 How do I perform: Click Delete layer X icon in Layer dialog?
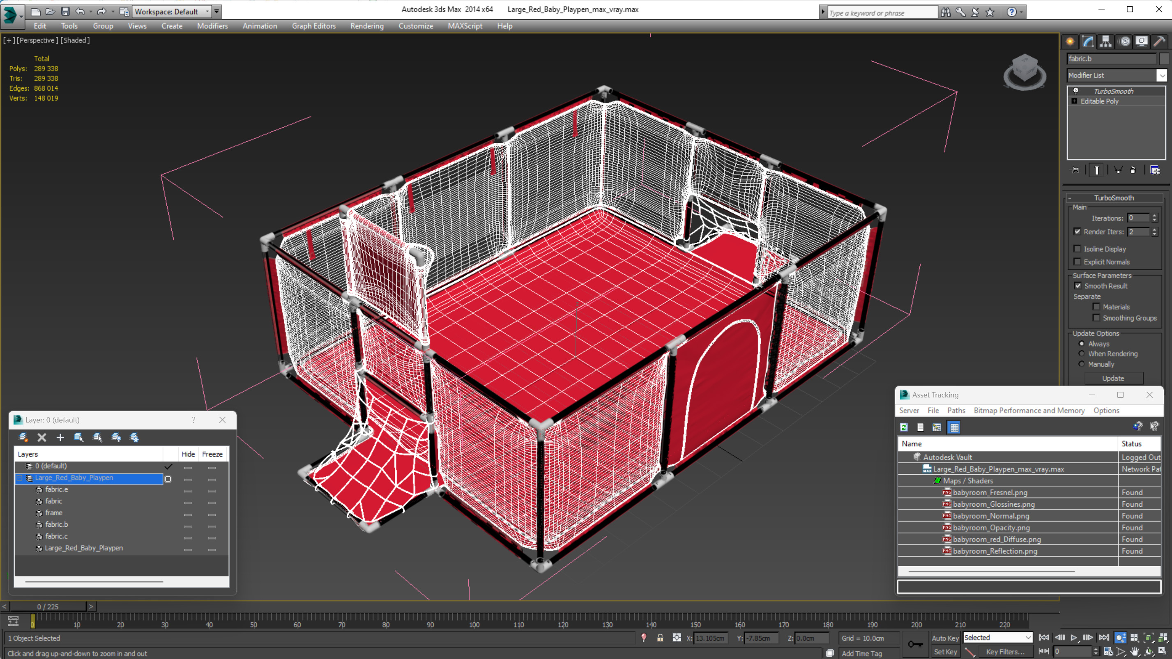pyautogui.click(x=41, y=437)
